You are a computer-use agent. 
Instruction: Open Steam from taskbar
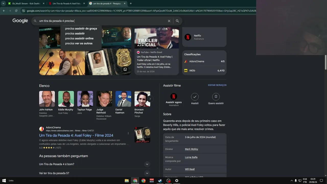tap(160, 181)
